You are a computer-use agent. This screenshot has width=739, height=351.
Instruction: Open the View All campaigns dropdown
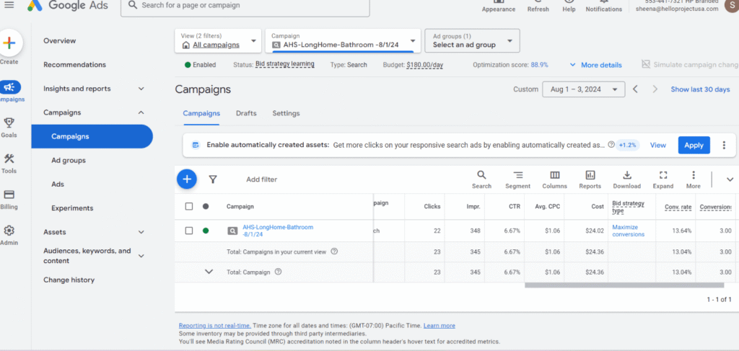218,40
